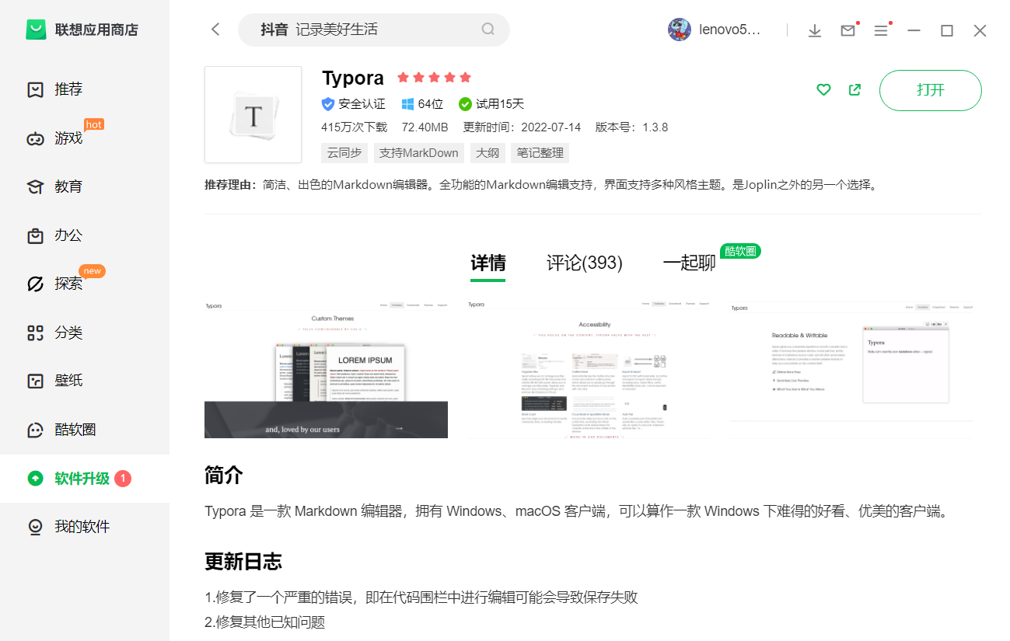Open the 壁纸 wallpaper section
1010x641 pixels.
click(x=85, y=381)
